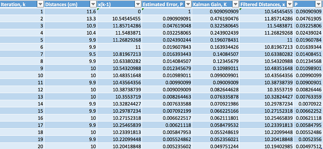Open the Kalman Gain, K filter dropdown
The image size is (323, 149).
click(x=235, y=4)
